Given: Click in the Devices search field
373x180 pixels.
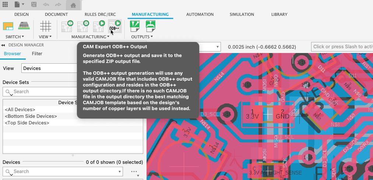Looking at the screenshot, I should [x=63, y=172].
